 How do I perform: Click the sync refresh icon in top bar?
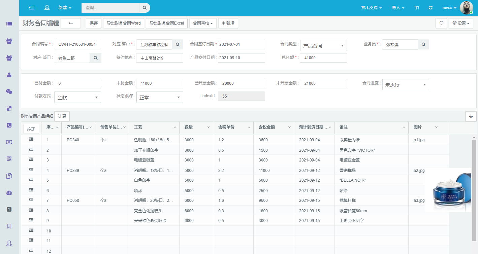tap(431, 8)
